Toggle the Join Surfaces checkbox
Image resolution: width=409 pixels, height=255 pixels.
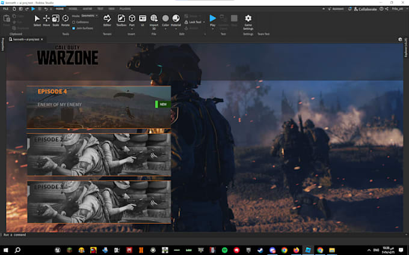click(x=73, y=28)
